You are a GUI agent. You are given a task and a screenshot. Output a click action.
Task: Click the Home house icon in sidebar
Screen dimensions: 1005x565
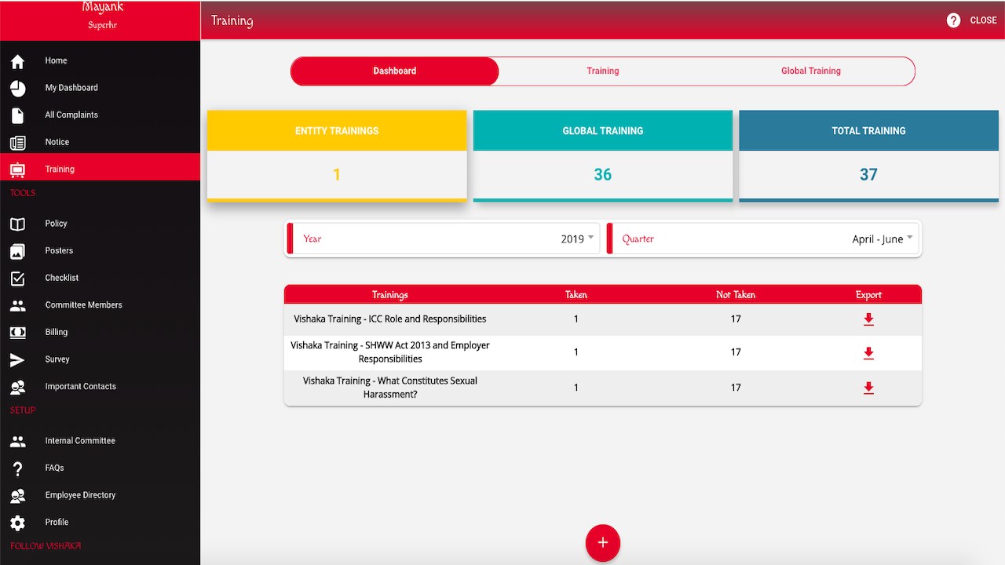17,61
